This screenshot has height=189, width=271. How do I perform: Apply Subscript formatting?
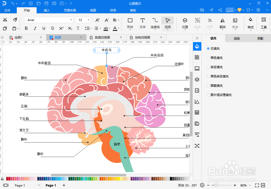70,28
